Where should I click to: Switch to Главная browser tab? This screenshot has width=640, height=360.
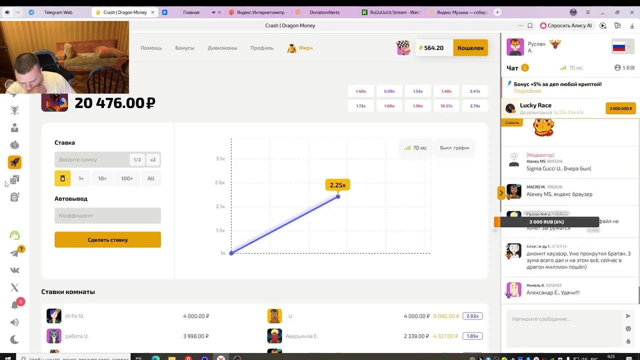pos(191,12)
